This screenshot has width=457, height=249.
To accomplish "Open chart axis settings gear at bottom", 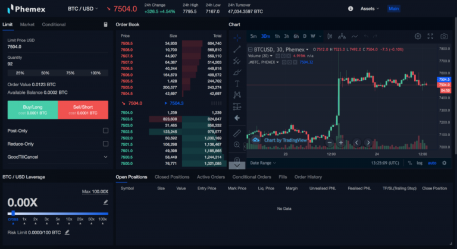I will [x=444, y=163].
